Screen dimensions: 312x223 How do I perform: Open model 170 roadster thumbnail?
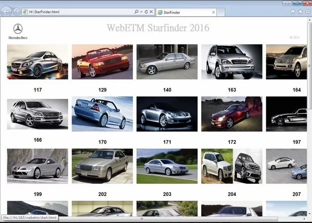102,114
